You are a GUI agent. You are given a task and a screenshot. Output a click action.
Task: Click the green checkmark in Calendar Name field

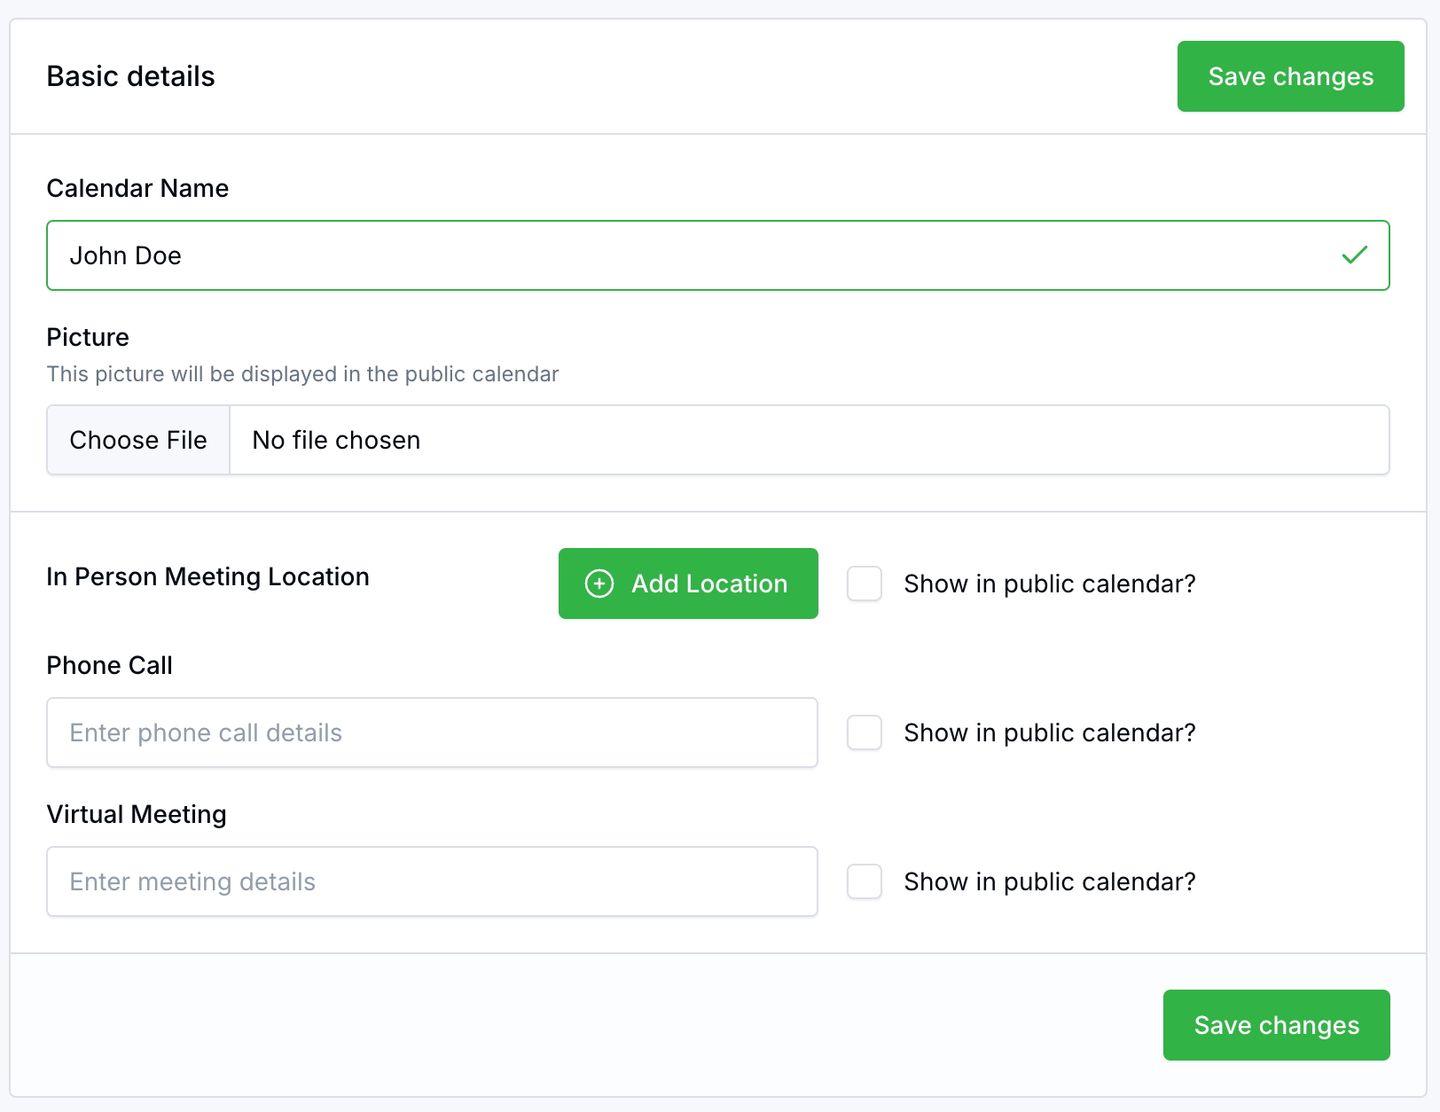1354,255
